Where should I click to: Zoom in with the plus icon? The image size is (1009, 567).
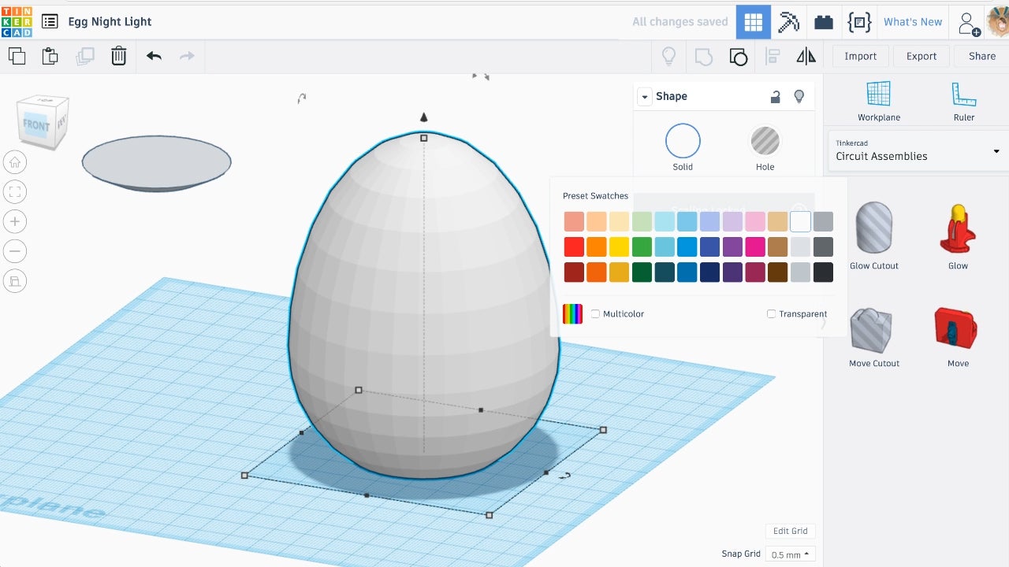pos(15,221)
